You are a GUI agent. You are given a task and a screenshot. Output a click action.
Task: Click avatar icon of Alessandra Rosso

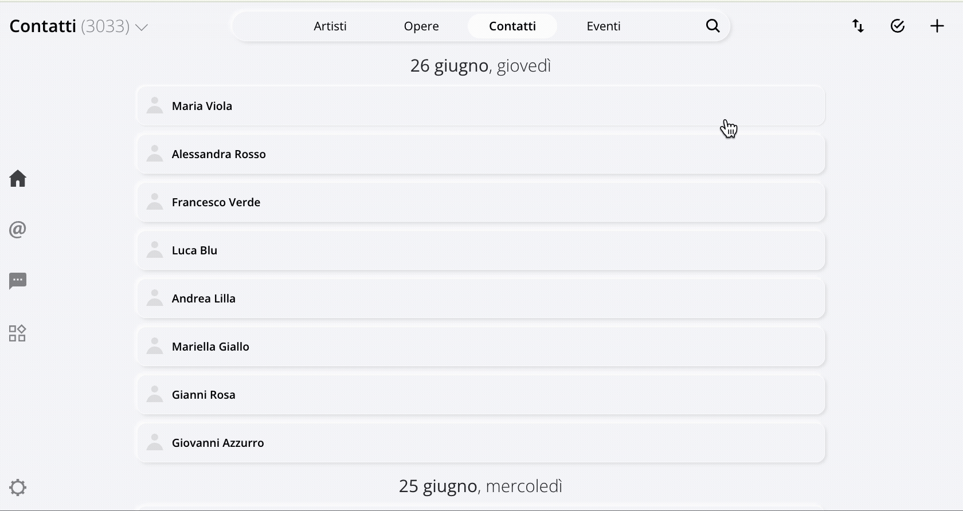click(155, 154)
